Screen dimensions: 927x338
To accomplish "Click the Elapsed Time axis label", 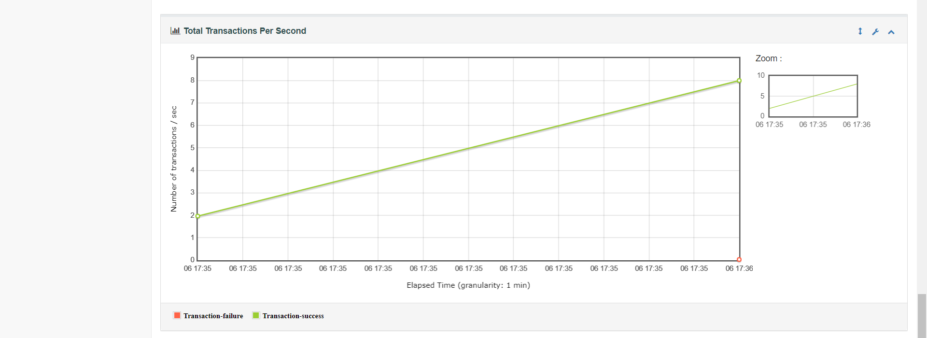I will click(x=468, y=285).
